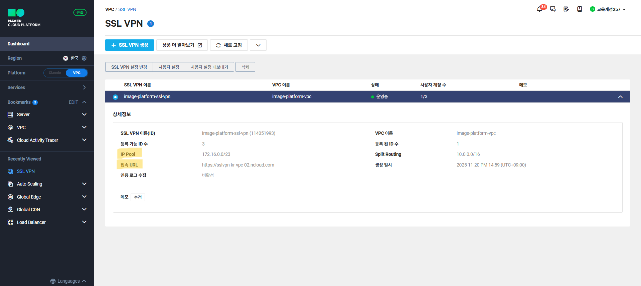Click the SSL VPN 생성 button
Viewport: 641px width, 286px height.
[130, 45]
